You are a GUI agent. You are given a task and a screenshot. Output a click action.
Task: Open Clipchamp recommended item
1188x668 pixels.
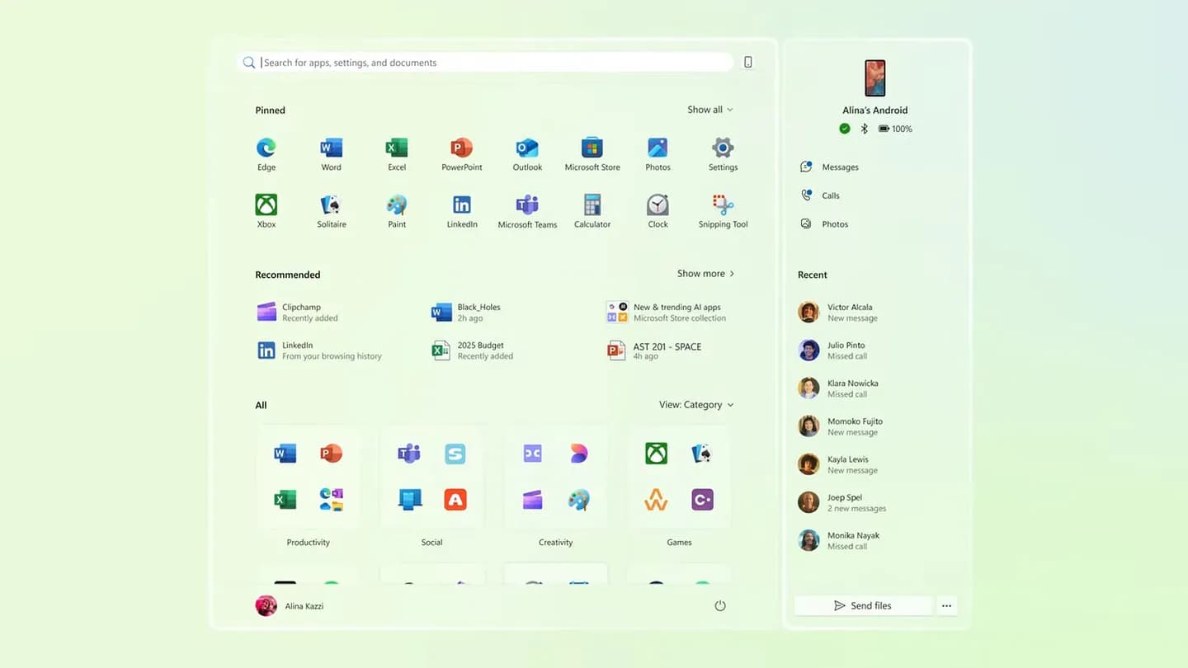(x=298, y=312)
